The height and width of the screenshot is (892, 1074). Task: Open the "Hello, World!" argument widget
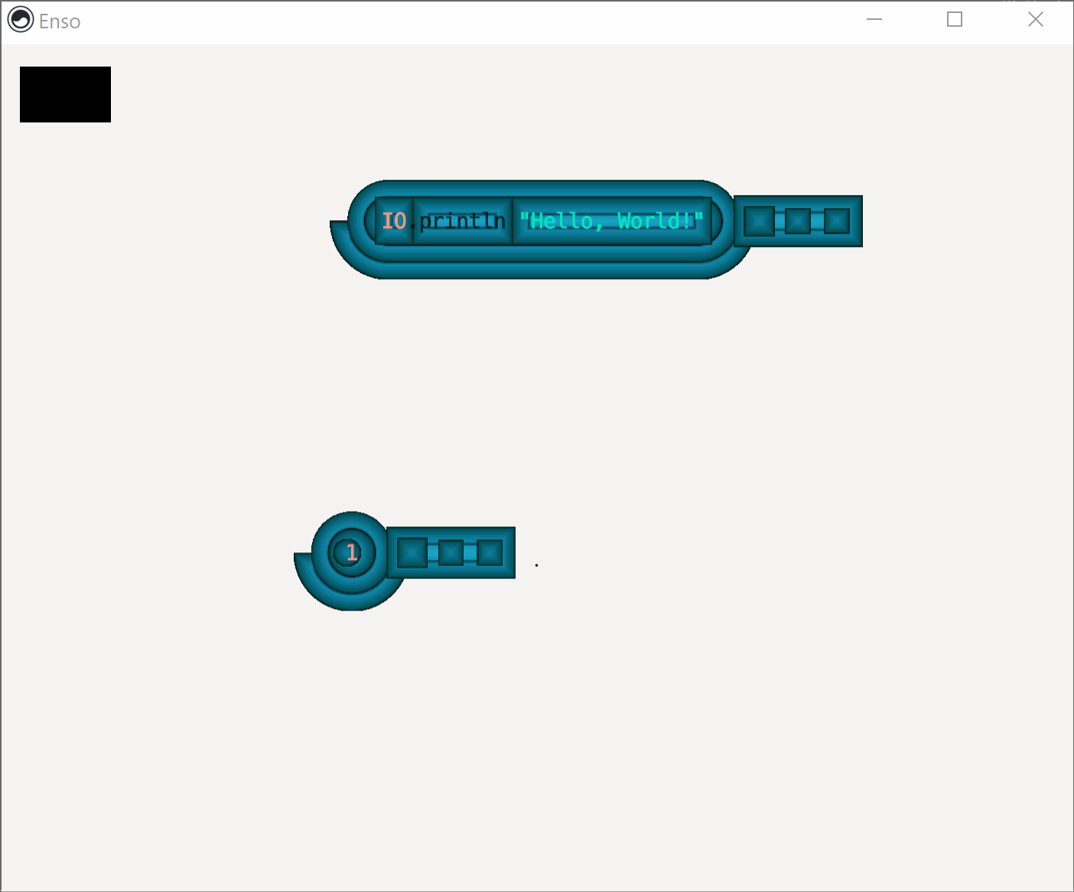click(610, 220)
